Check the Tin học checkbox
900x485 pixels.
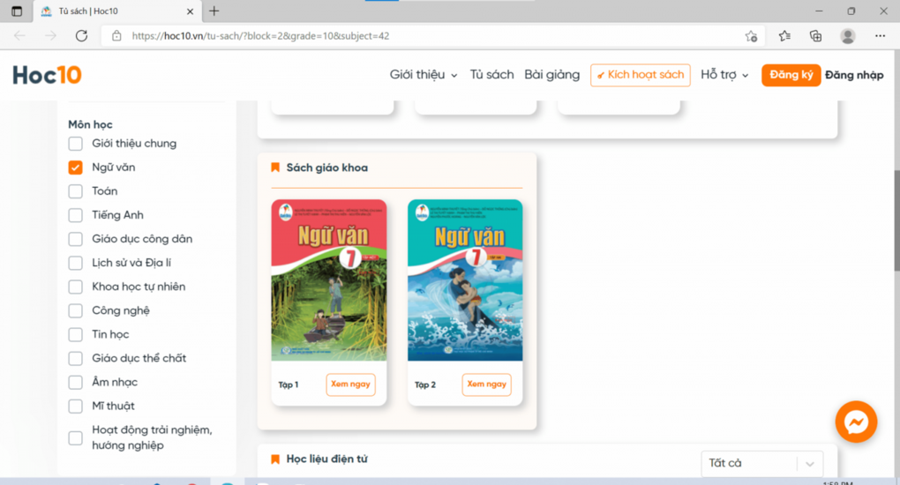tap(75, 334)
